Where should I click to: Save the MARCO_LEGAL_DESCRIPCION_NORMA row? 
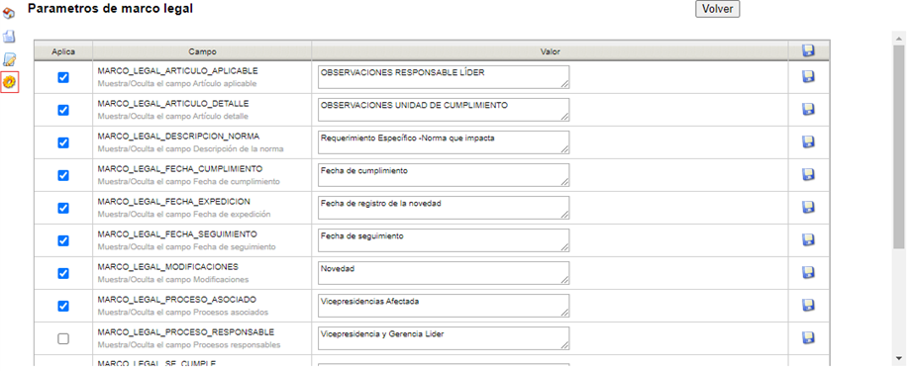coord(808,141)
